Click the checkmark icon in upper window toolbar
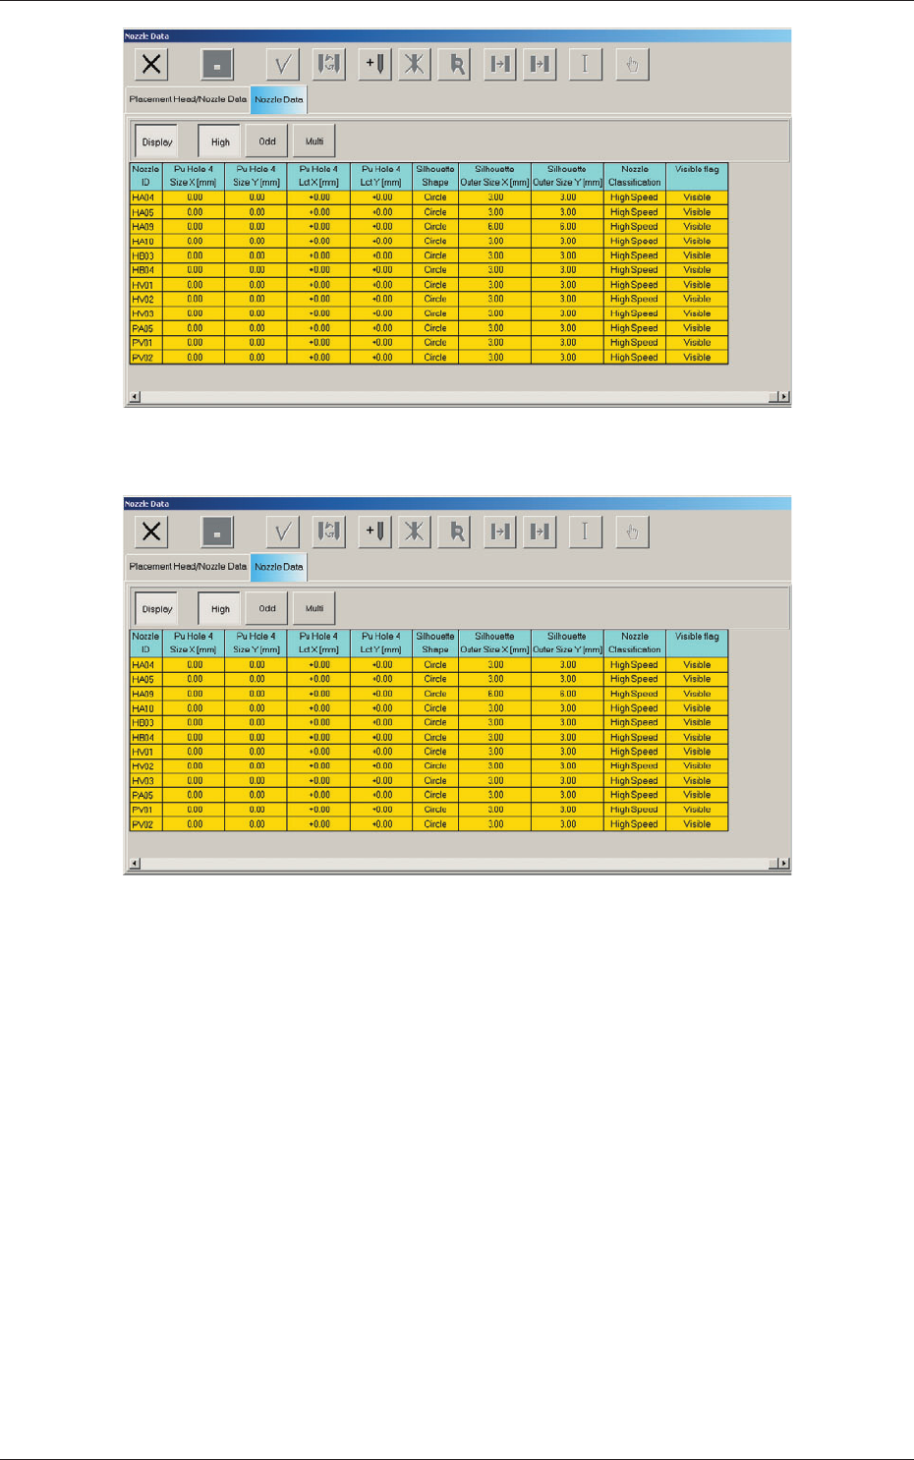The width and height of the screenshot is (914, 1460). coord(282,65)
